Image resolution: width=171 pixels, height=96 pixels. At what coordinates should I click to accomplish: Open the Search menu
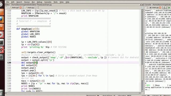click(19, 2)
